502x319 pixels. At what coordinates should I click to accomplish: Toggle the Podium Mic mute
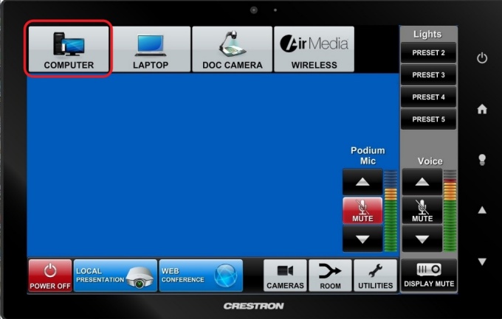click(362, 210)
